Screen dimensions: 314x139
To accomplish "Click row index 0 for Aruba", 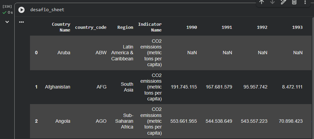I will (36, 53).
